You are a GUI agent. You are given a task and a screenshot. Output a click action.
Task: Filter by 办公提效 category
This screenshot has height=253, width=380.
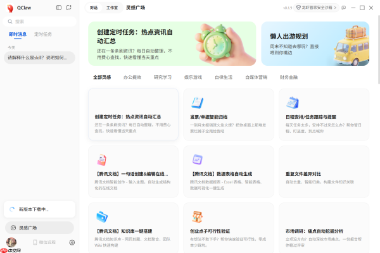132,77
